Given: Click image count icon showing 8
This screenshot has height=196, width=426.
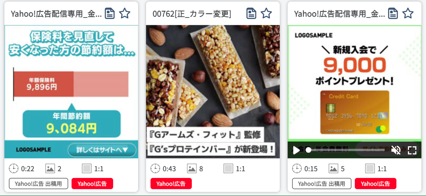Looking at the screenshot, I should [x=192, y=169].
